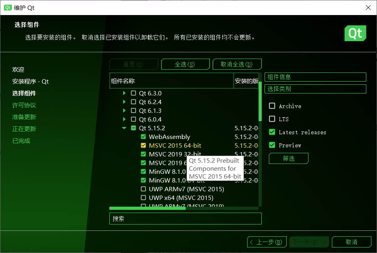
Task: Check the UWP ARMv7 (MSVC 2015) checkbox
Action: point(143,189)
